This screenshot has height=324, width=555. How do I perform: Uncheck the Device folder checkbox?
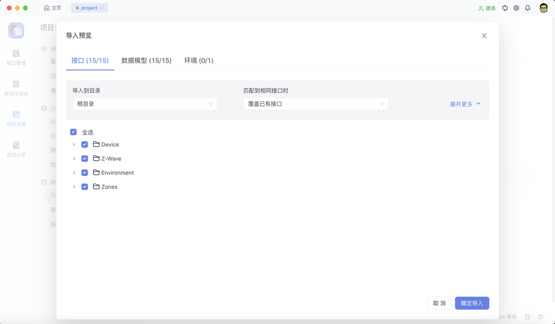(84, 144)
